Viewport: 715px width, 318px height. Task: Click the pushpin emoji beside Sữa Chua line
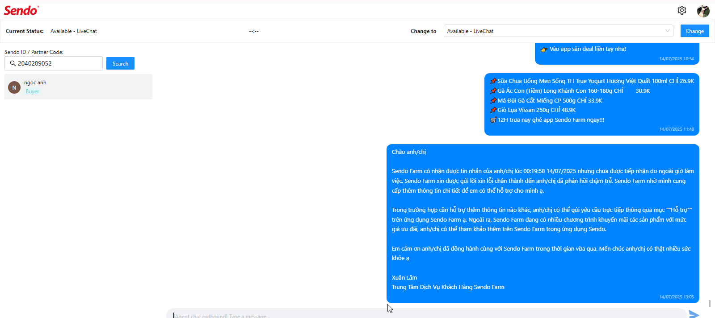click(493, 81)
